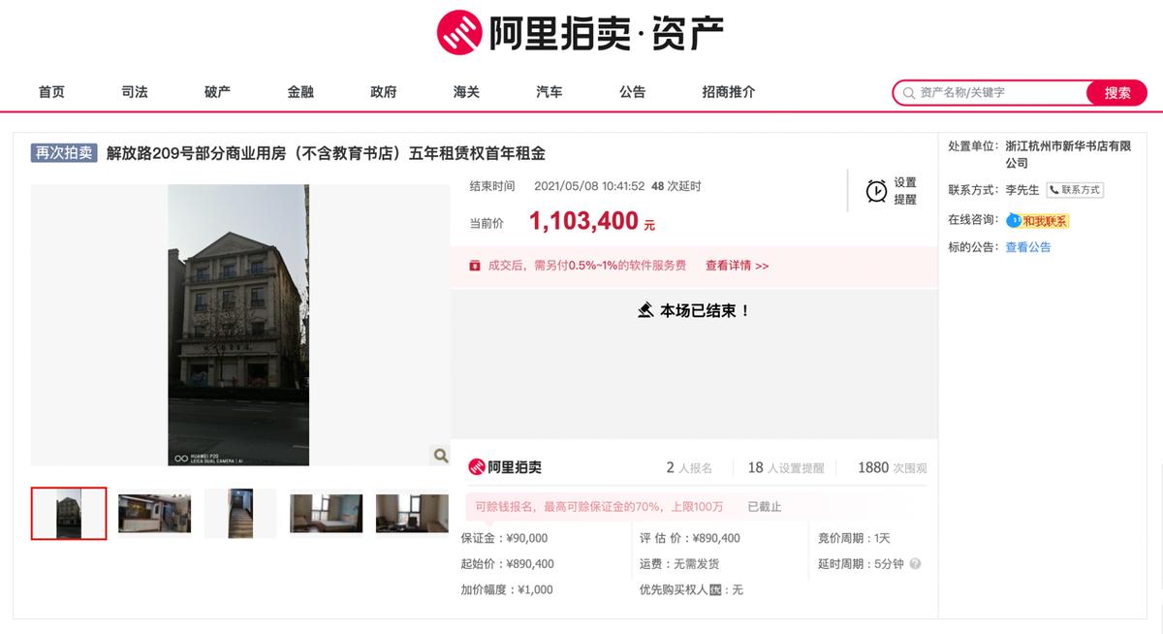The width and height of the screenshot is (1163, 634).
Task: Click the 可赊钱报名 deposit notice
Action: click(599, 507)
